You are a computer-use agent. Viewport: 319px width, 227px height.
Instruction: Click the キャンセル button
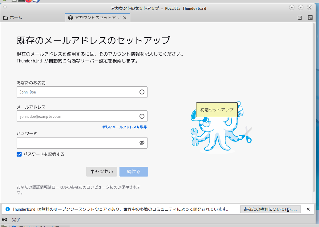click(x=102, y=172)
